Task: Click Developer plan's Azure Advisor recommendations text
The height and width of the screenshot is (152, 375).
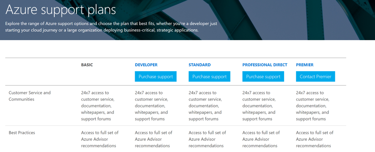Action: (x=154, y=139)
